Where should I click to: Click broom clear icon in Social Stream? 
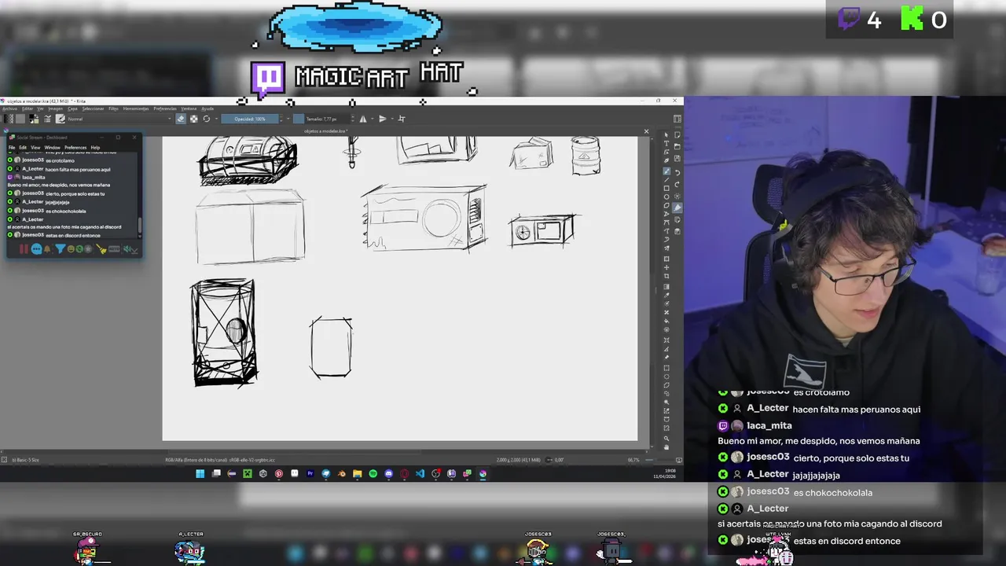coord(101,248)
